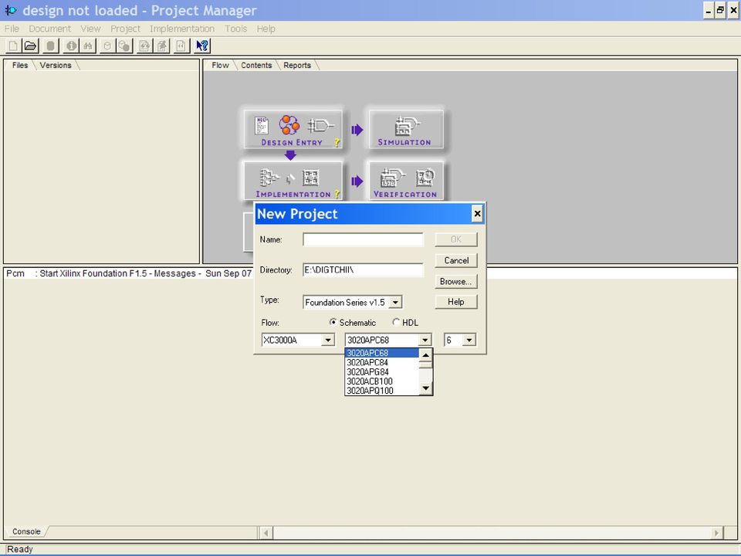Choose 3020APC84 in the device list
This screenshot has width=741, height=556.
pos(382,363)
